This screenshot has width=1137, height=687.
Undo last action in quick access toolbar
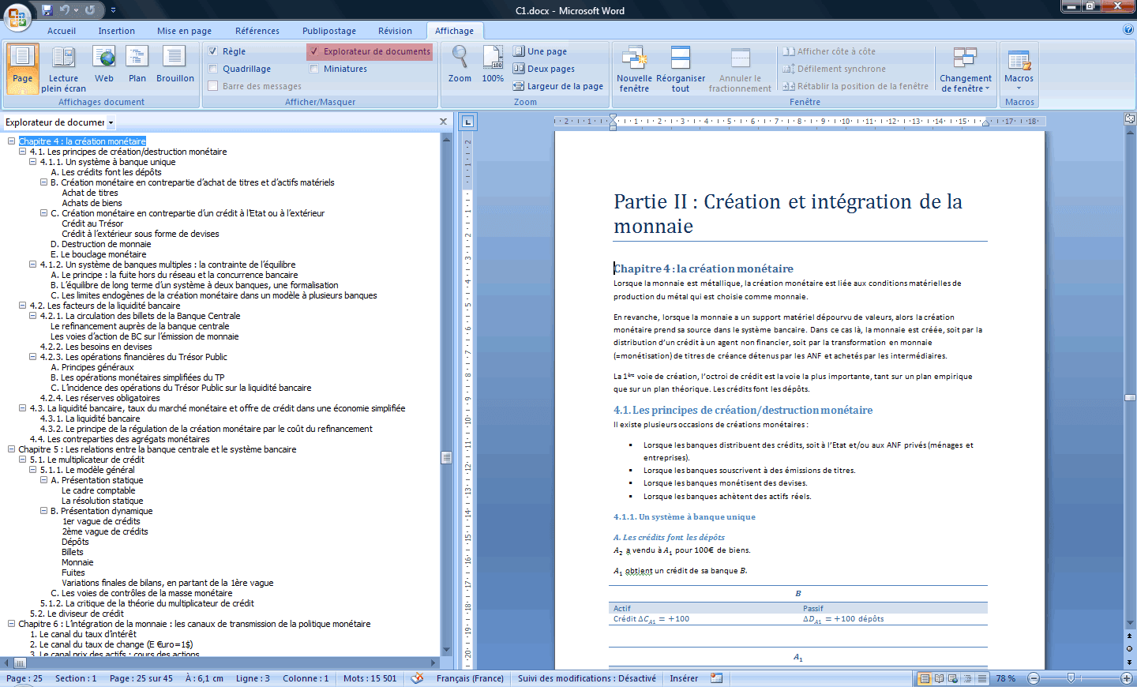click(65, 10)
